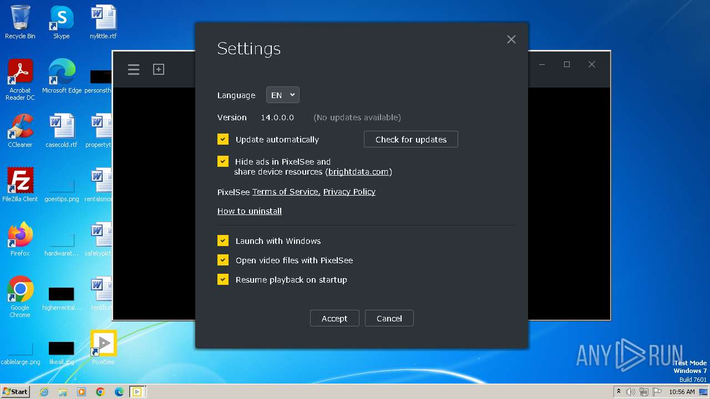Open the media player taskbar icon
The image size is (710, 399).
point(82,392)
